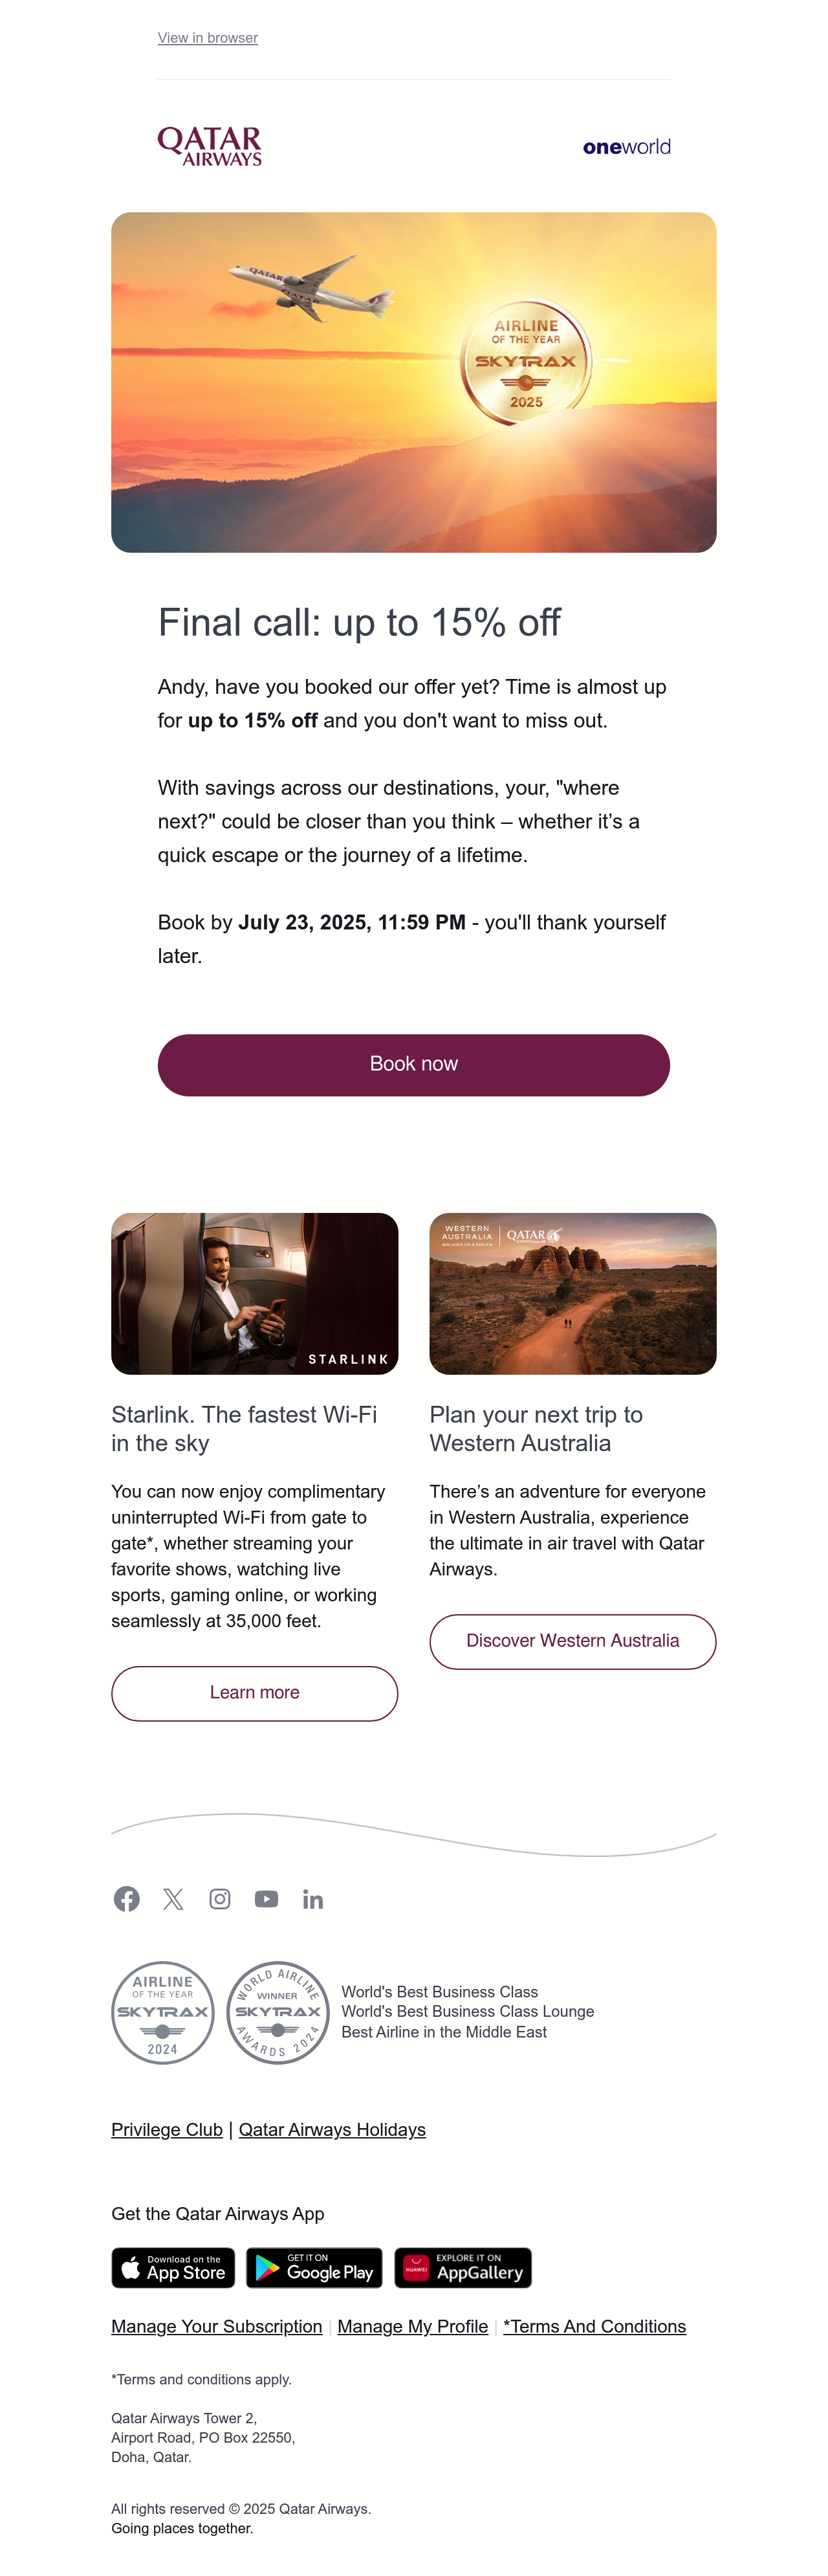Click the Starlink Wi-Fi promo image
828x2576 pixels.
point(255,1293)
